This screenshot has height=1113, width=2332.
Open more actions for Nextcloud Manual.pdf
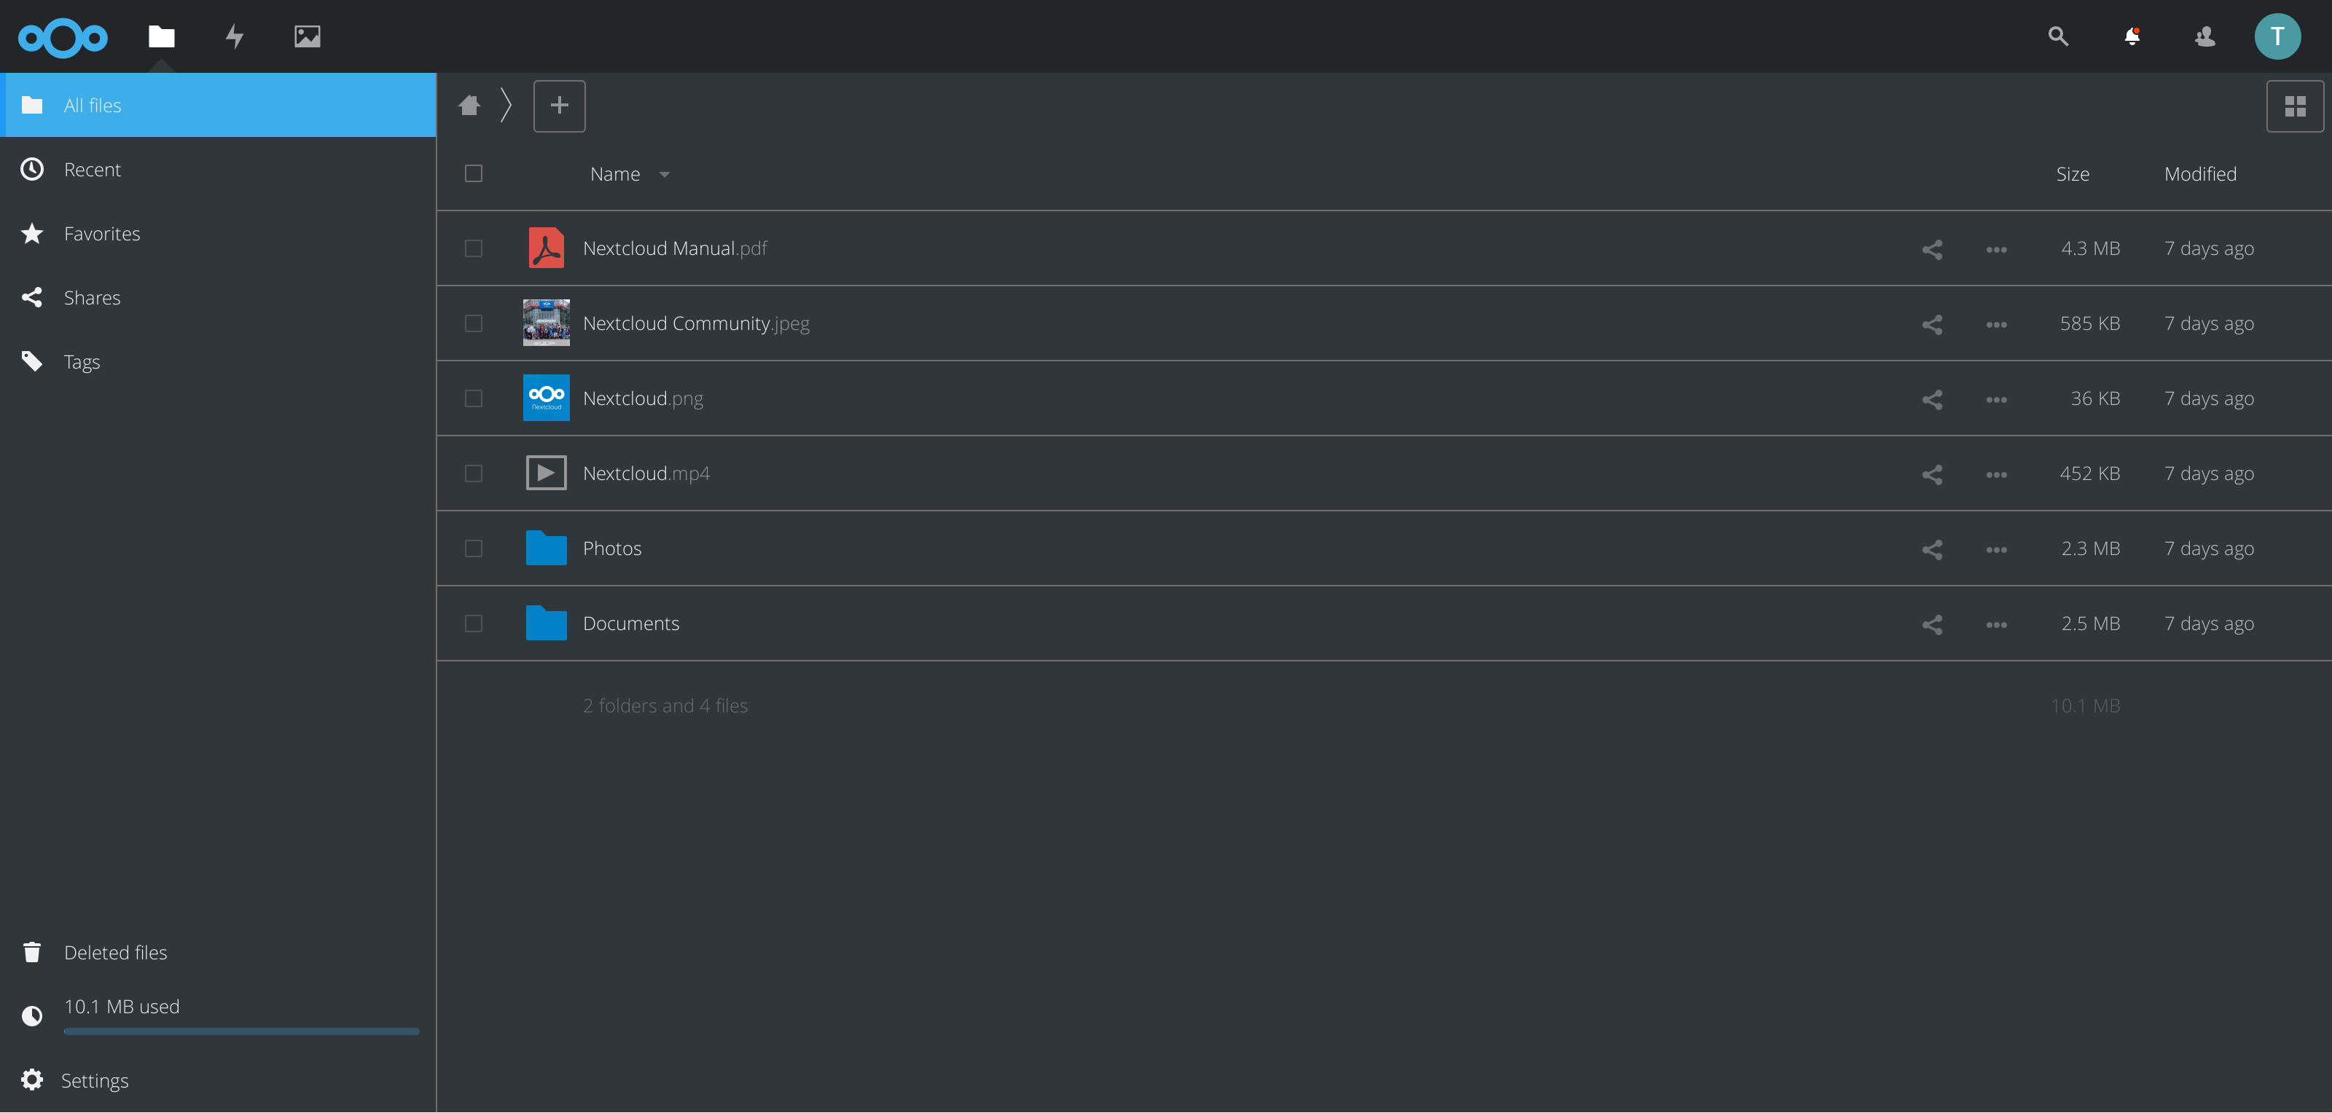point(1996,250)
